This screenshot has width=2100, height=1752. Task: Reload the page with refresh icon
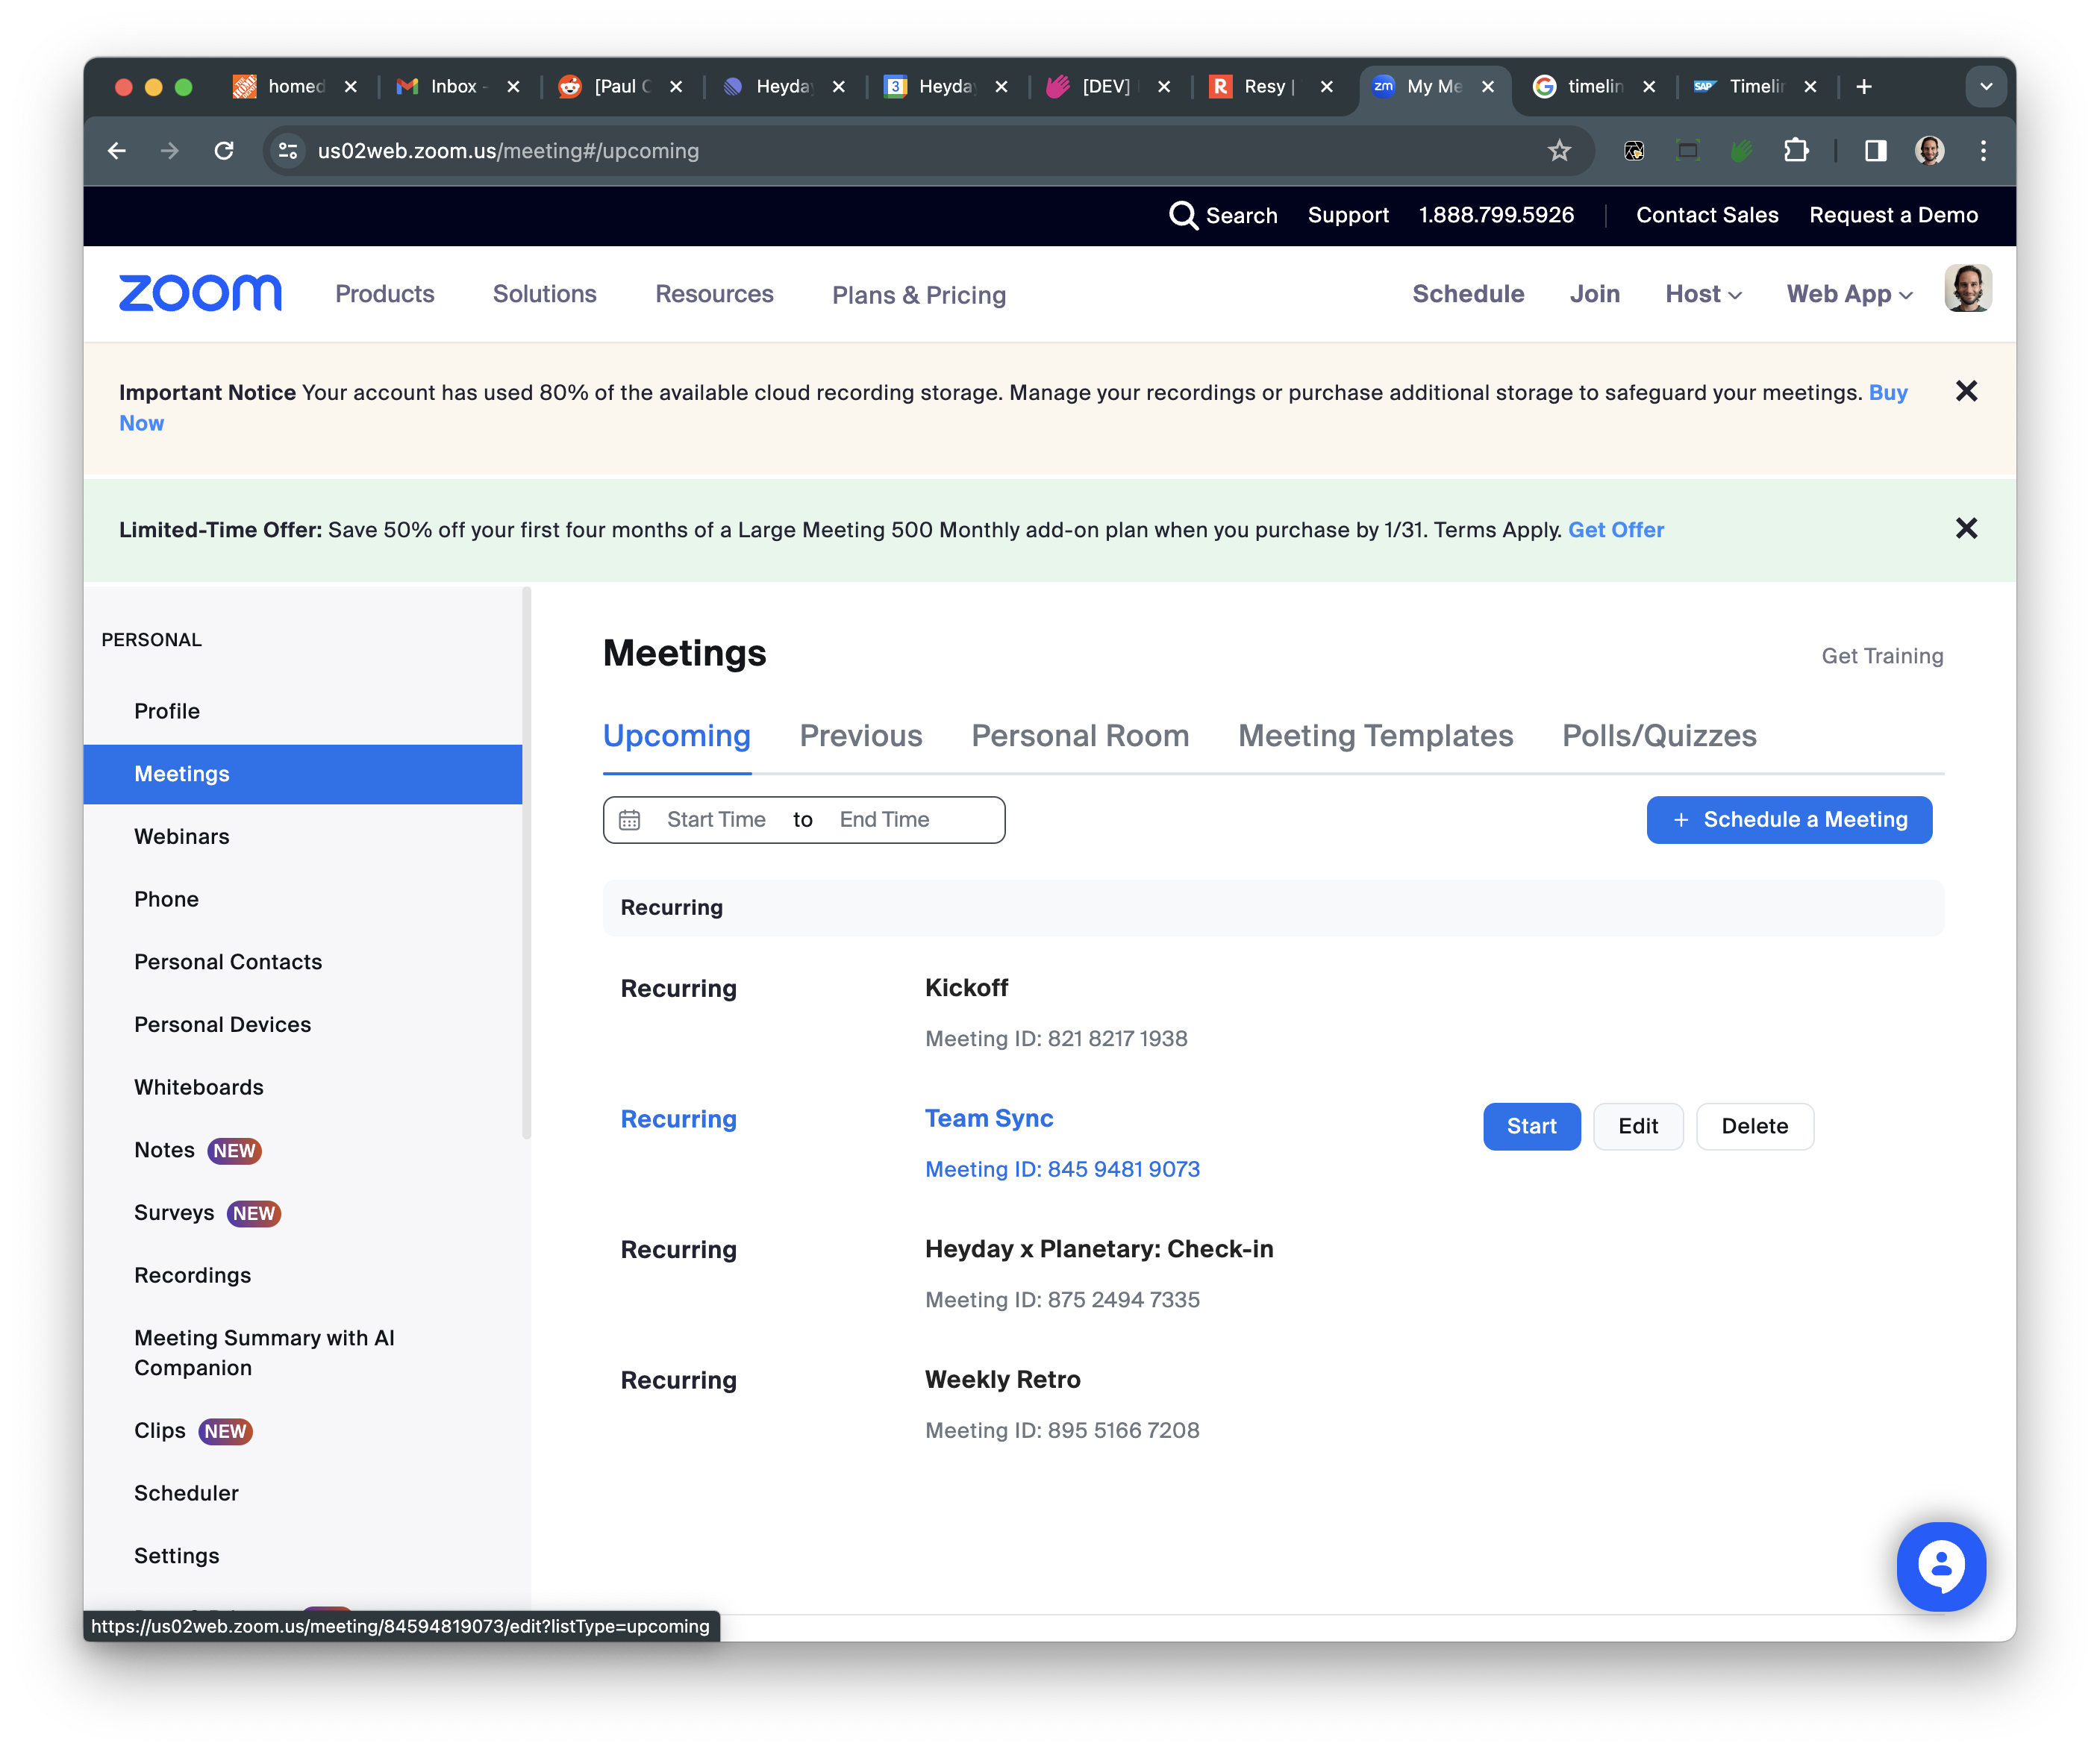224,151
